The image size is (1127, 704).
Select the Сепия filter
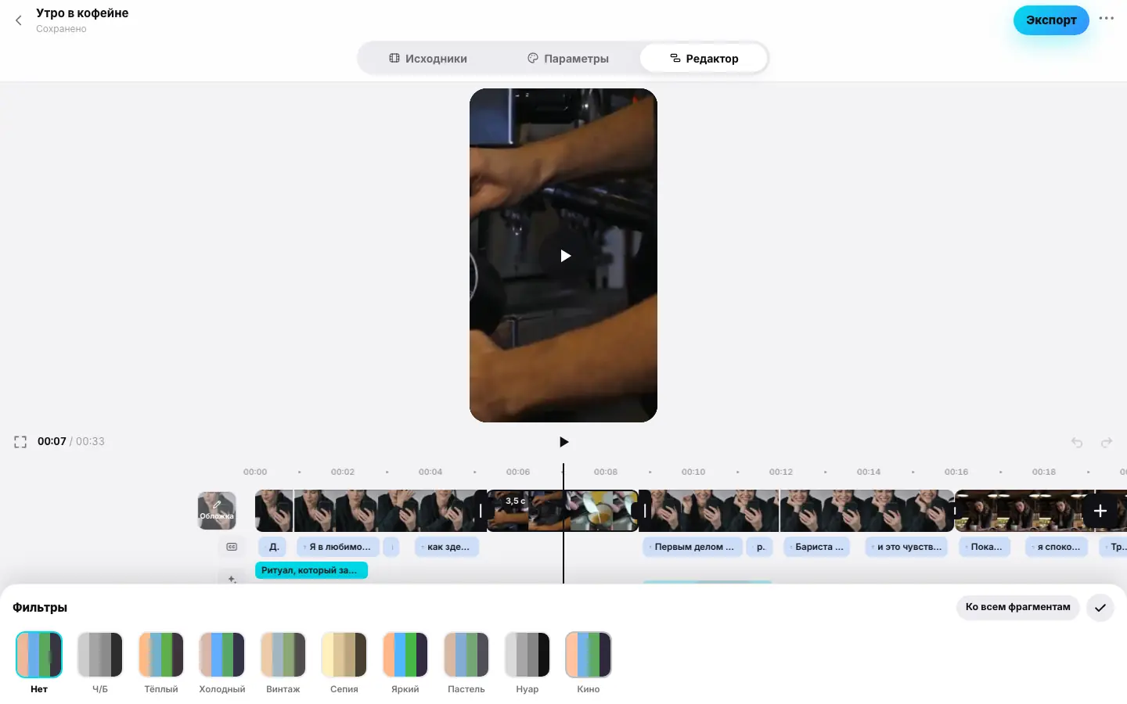pos(344,655)
